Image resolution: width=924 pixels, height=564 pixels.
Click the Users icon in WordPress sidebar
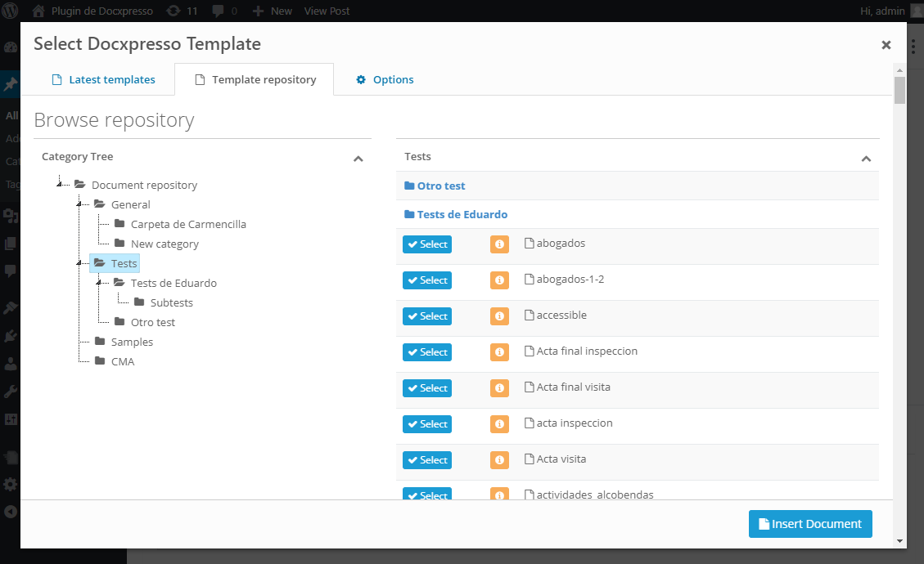pos(11,364)
